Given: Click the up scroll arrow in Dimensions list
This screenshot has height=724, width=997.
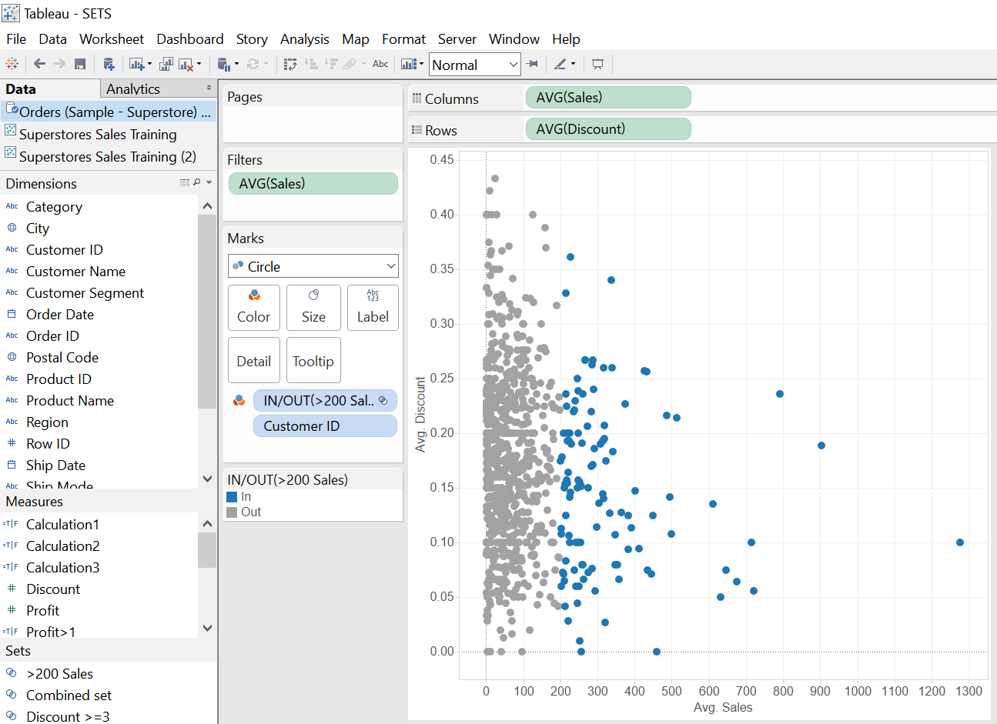Looking at the screenshot, I should tap(207, 205).
